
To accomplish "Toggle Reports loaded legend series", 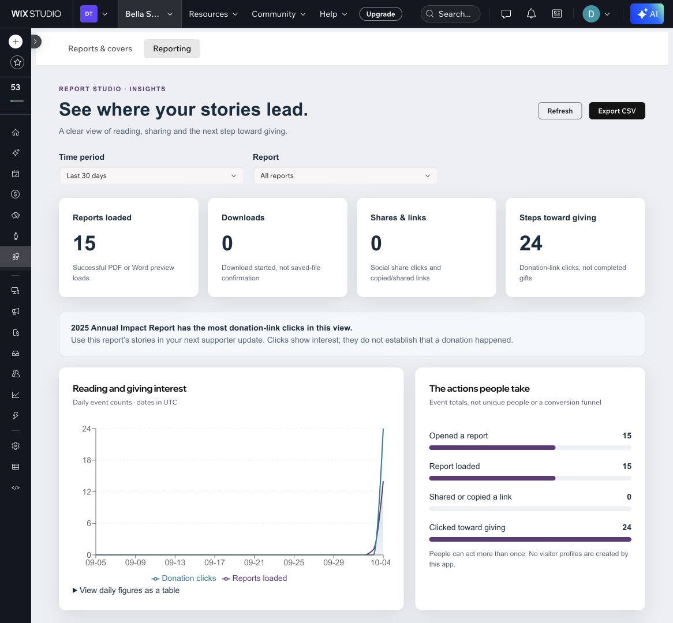I will pyautogui.click(x=255, y=579).
